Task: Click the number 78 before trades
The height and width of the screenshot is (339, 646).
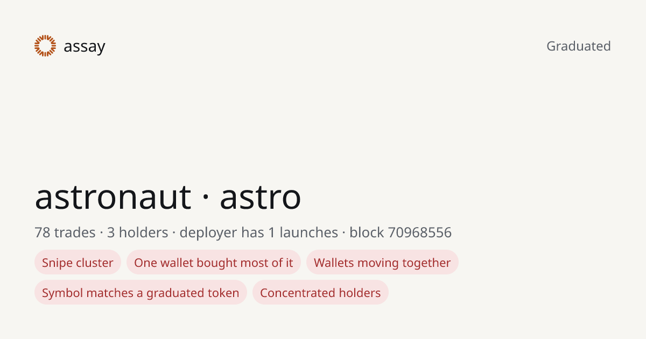Action: click(x=42, y=232)
